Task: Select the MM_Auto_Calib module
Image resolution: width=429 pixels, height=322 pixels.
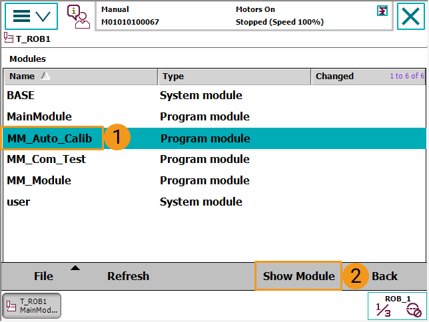Action: pyautogui.click(x=50, y=138)
